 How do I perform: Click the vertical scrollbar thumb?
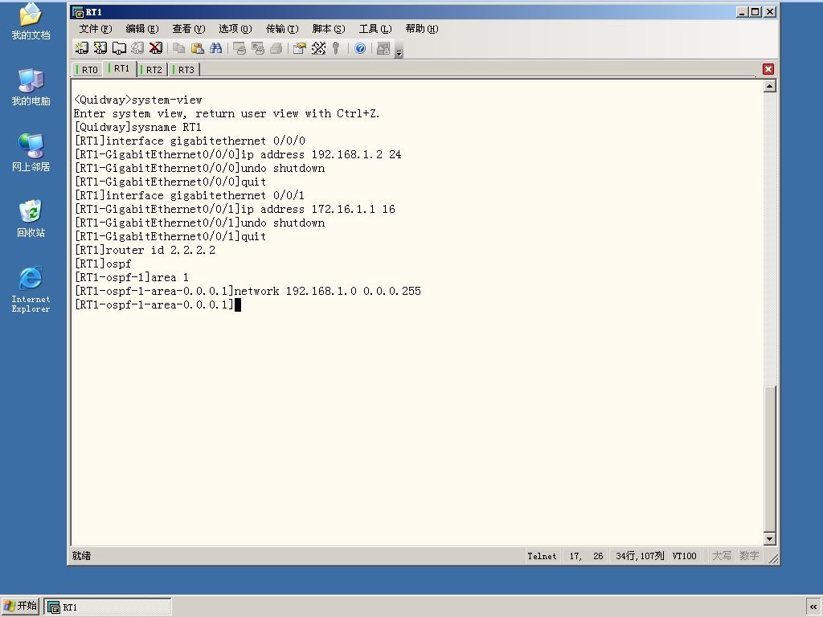tap(769, 459)
